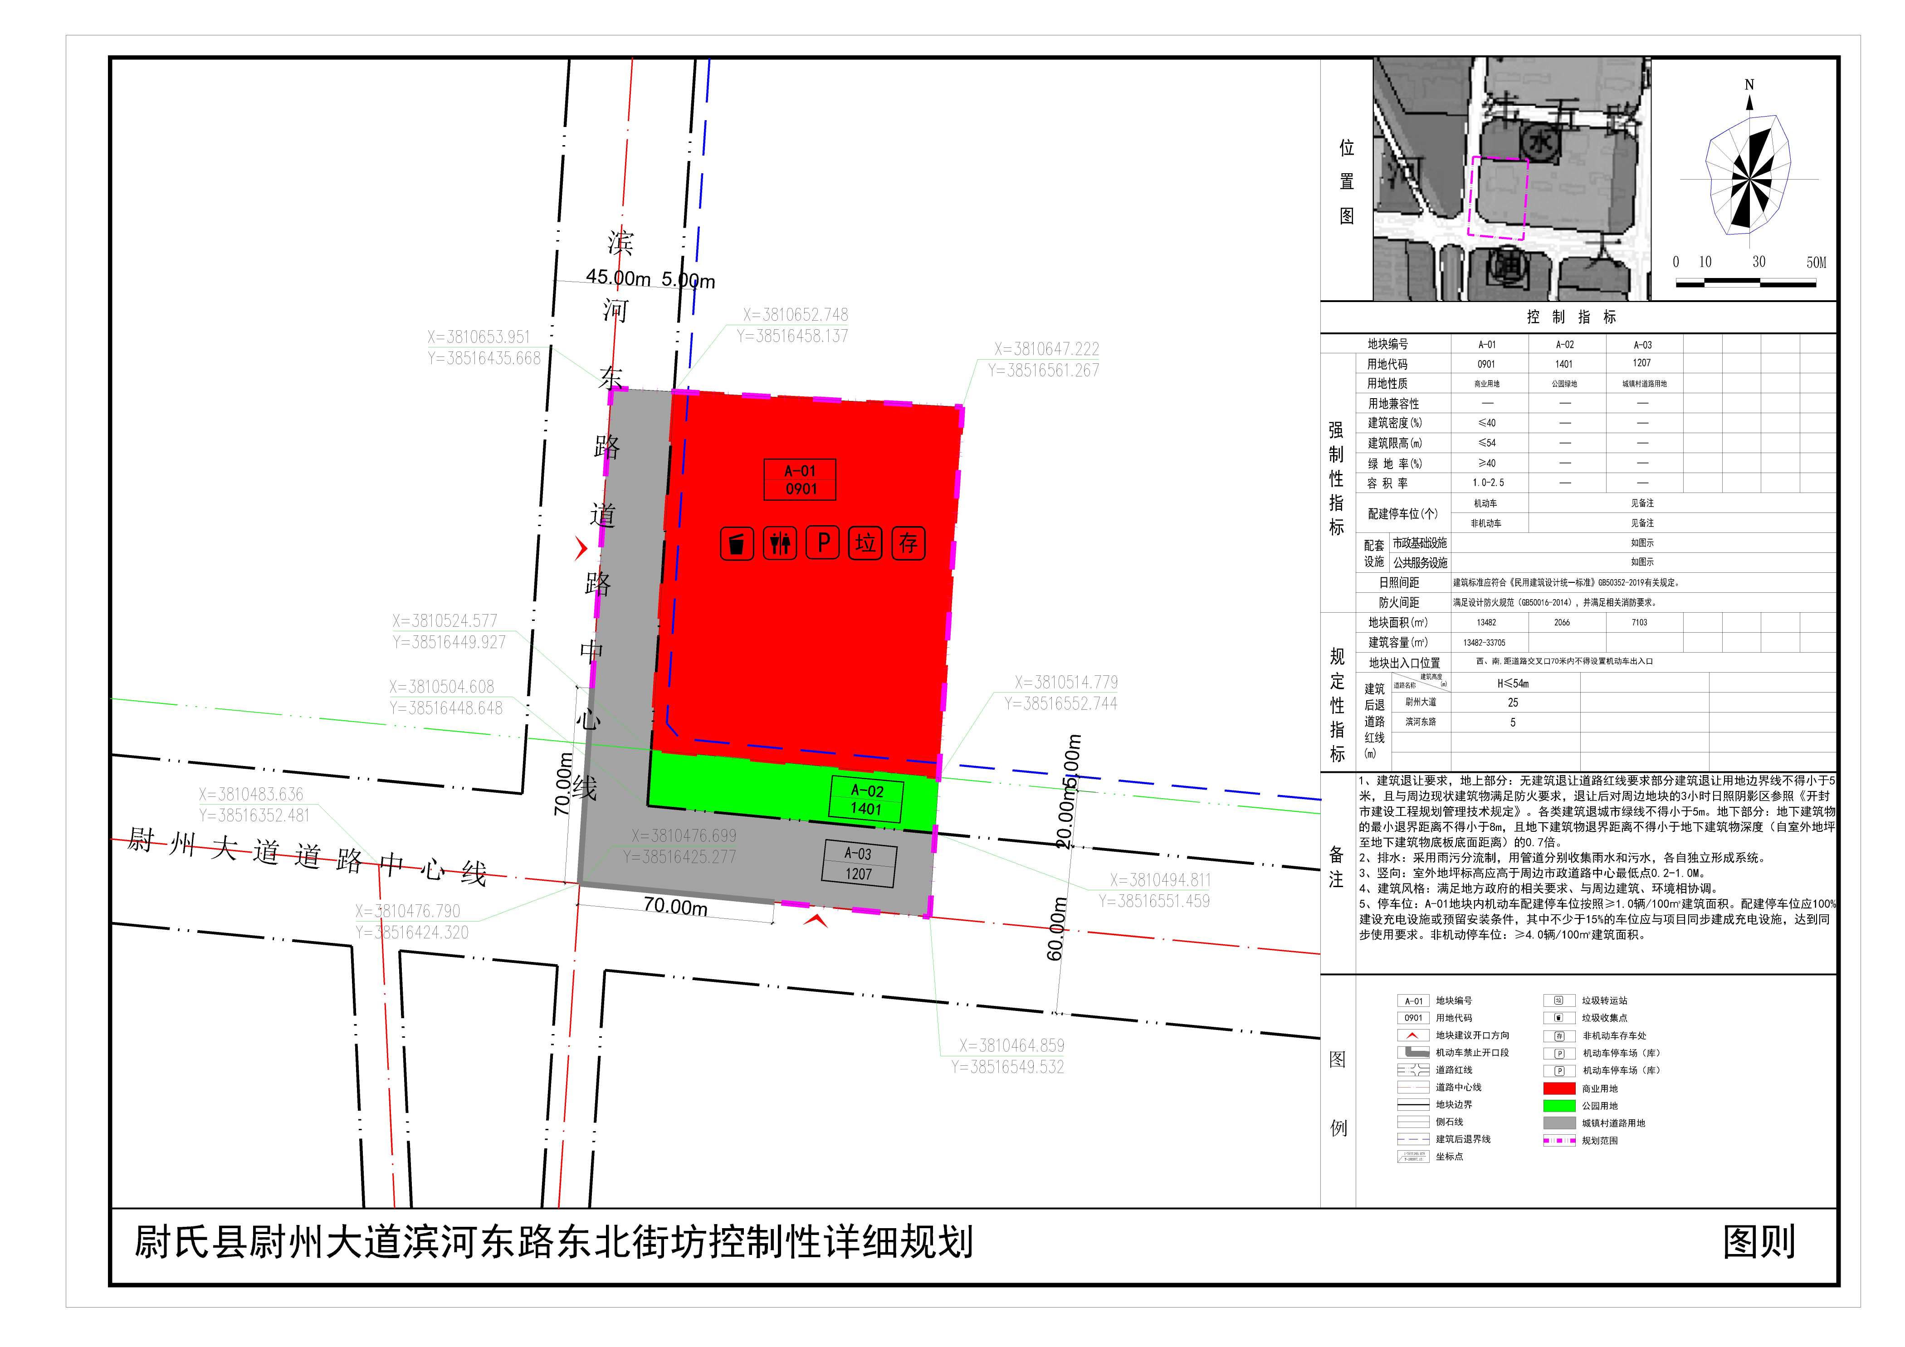Click the A-01 0901 plot label box

click(800, 479)
